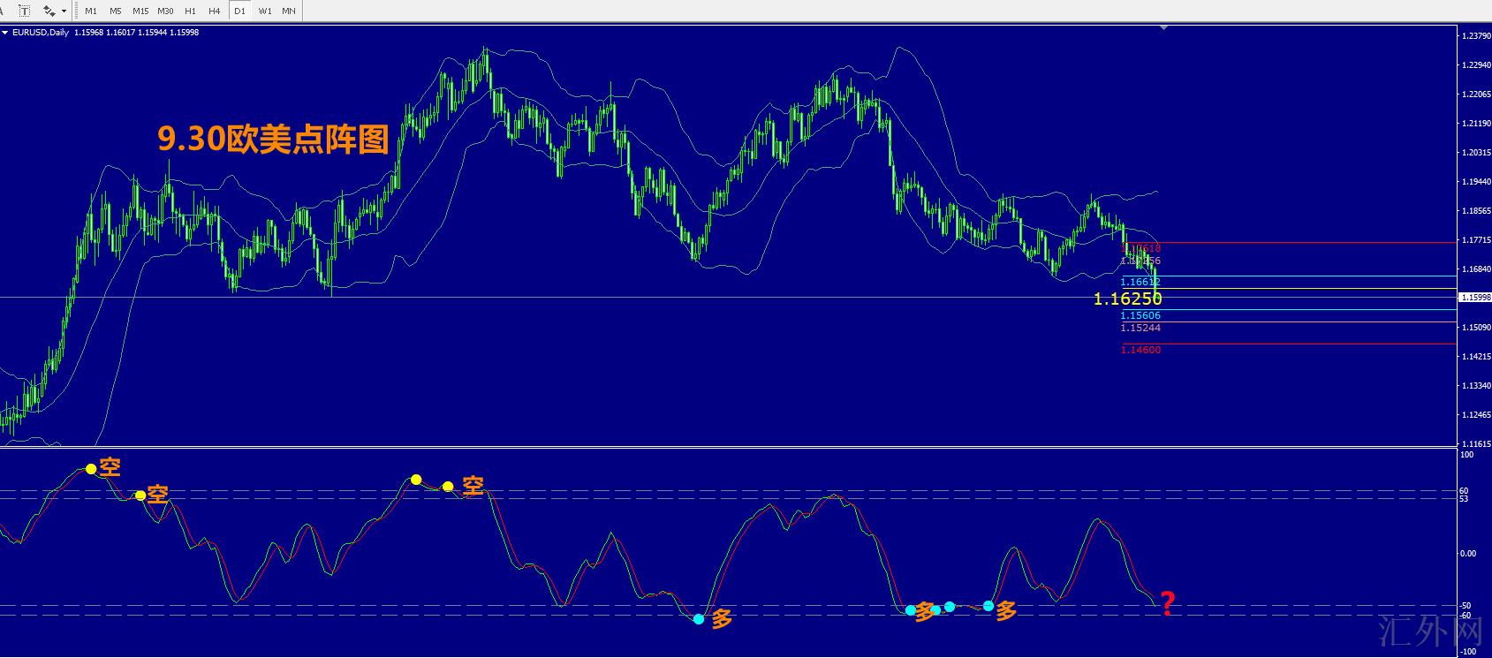Select the text label drawing tool
1492x658 pixels.
tap(24, 11)
